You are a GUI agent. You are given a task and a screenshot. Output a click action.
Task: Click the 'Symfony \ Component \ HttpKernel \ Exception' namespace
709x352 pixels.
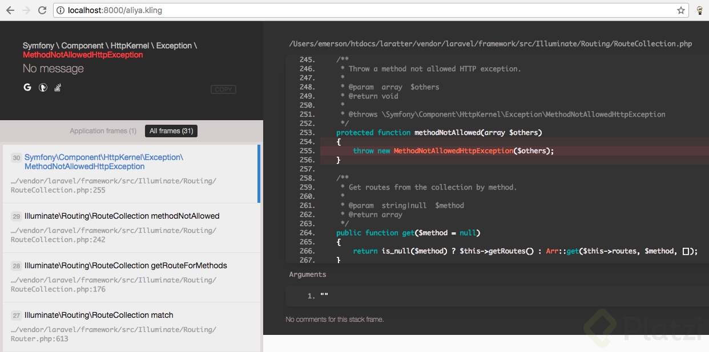[x=110, y=46]
